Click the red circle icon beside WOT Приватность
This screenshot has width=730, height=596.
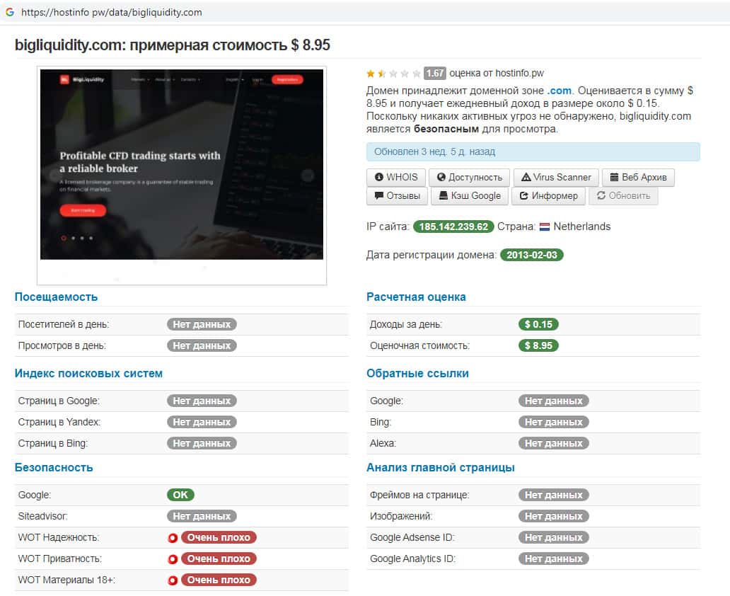[x=173, y=558]
